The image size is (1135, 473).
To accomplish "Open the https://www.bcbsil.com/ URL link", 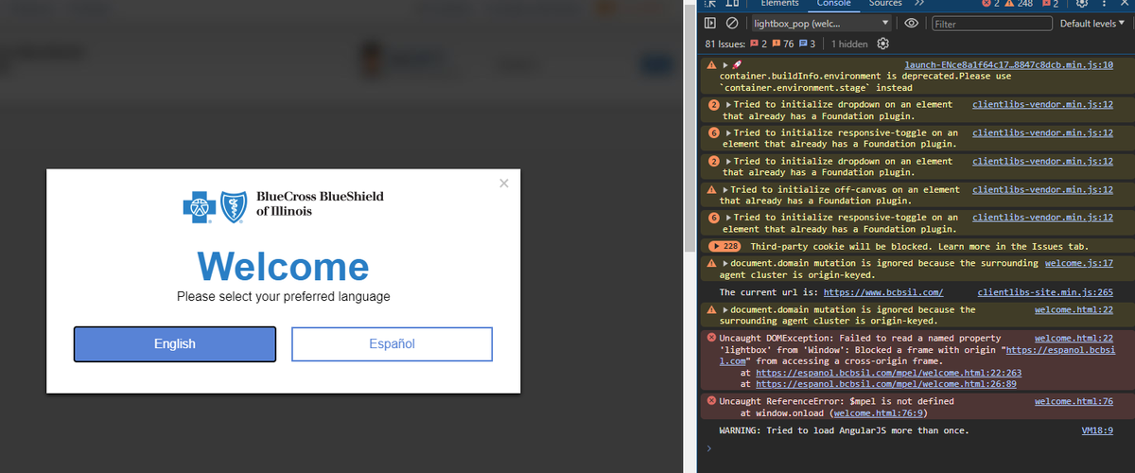I will tap(883, 292).
